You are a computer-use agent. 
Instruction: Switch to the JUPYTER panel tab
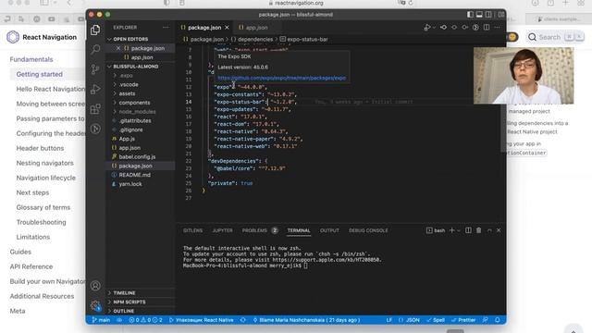point(222,230)
